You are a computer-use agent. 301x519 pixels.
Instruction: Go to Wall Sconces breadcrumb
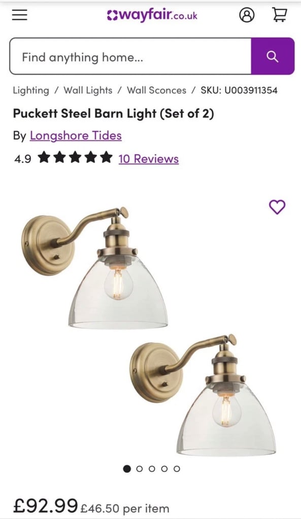pos(156,90)
